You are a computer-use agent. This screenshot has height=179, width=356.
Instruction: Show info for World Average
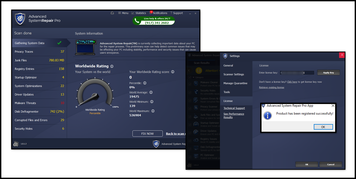[x=151, y=92]
